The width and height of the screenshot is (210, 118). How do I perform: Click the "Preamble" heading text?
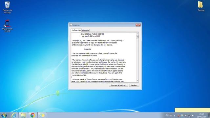click(88, 49)
